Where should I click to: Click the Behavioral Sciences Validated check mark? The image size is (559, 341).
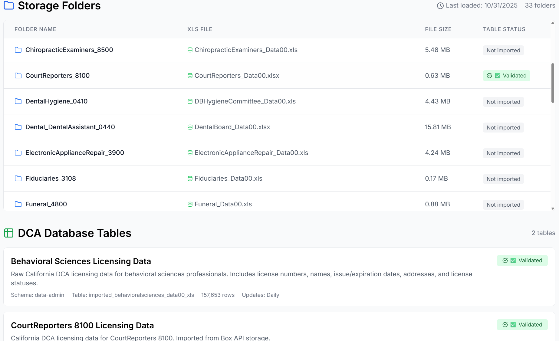[505, 261]
